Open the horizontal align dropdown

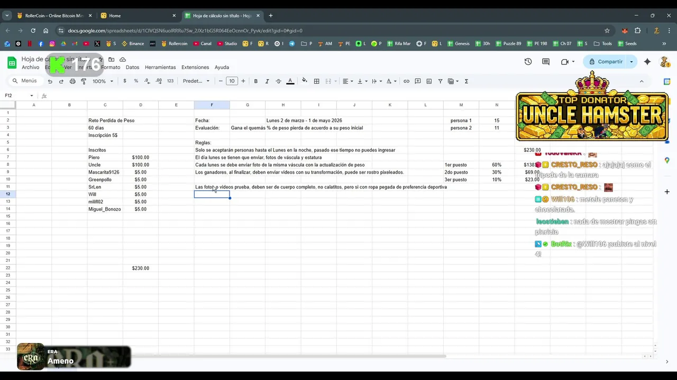pos(347,81)
